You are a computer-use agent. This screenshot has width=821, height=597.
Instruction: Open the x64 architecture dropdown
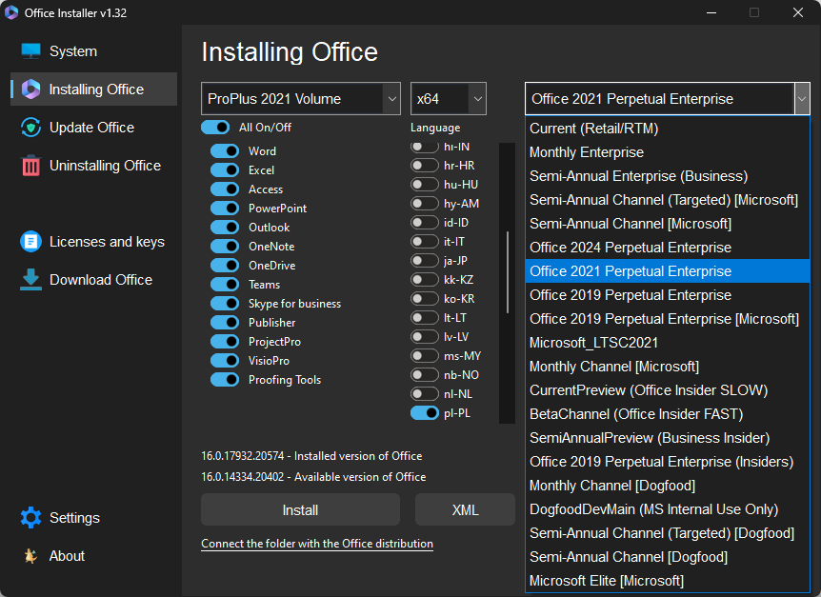tap(449, 98)
